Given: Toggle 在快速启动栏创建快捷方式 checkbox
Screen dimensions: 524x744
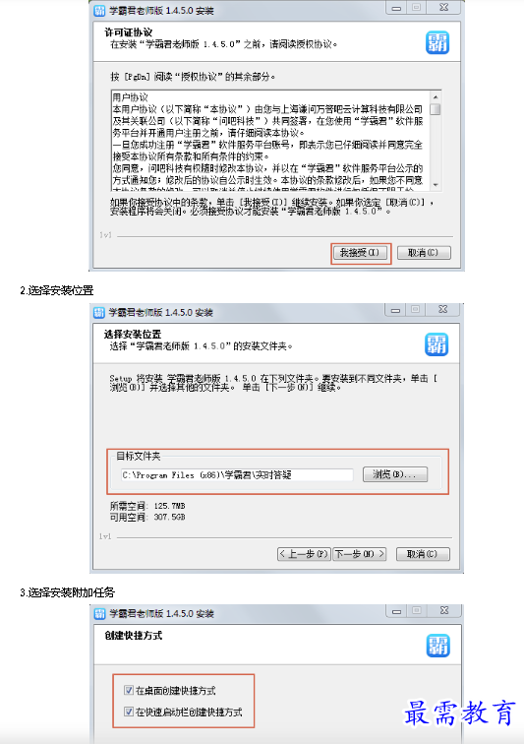Looking at the screenshot, I should point(129,712).
